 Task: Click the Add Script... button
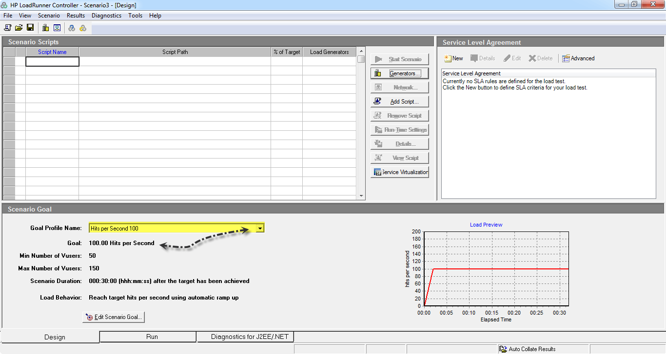coord(400,102)
